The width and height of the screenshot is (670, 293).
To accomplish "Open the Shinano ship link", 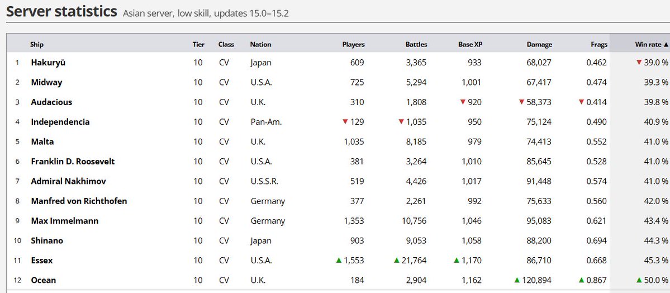I will 47,240.
